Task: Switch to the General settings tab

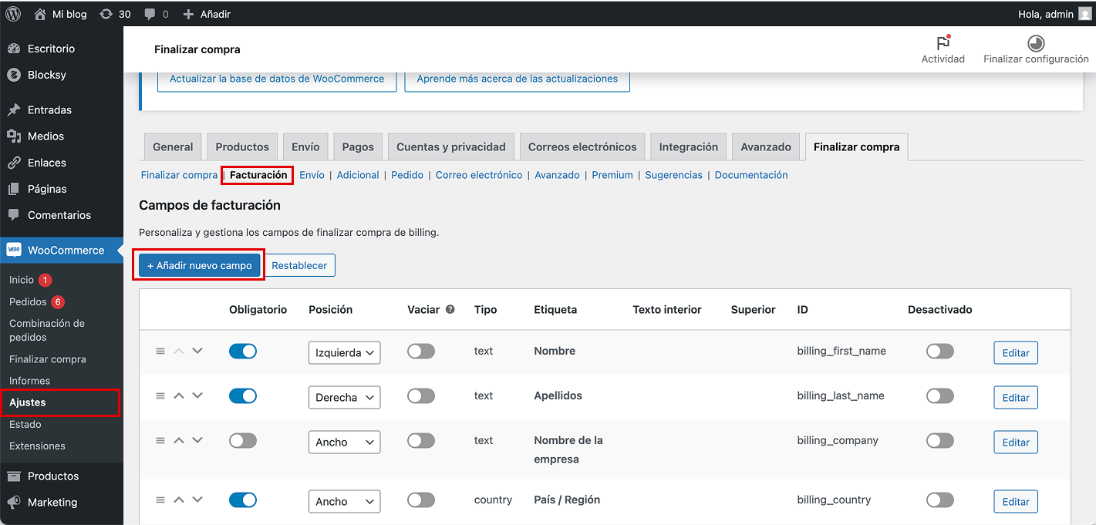Action: 173,146
